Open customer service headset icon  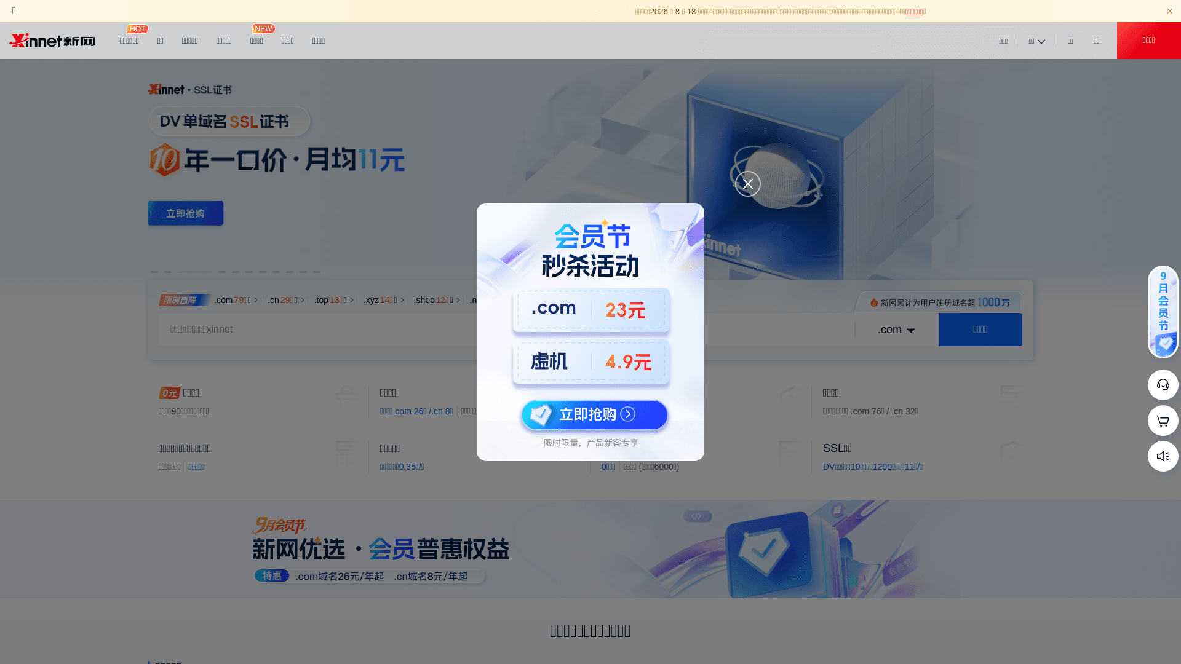(x=1163, y=385)
